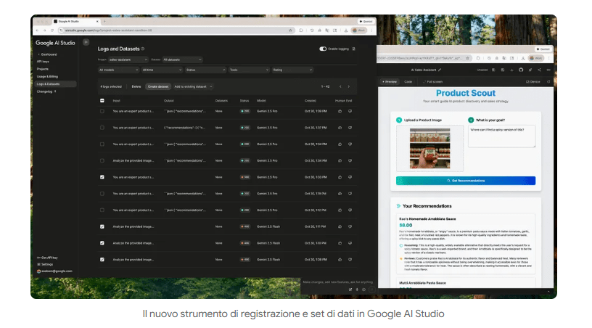Click the download icon in AI Sales Assistant toolbar
592x328 pixels.
[x=511, y=70]
